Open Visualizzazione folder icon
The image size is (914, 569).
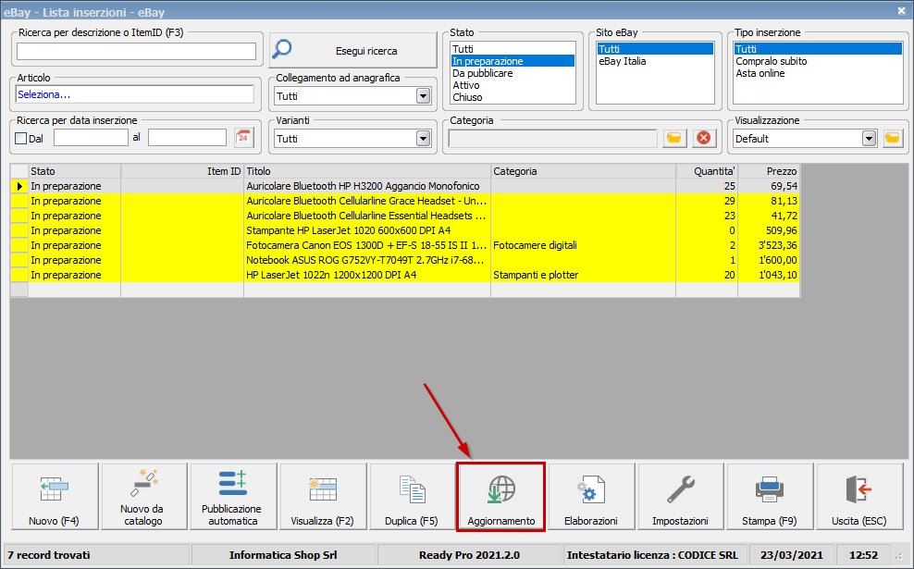point(893,138)
